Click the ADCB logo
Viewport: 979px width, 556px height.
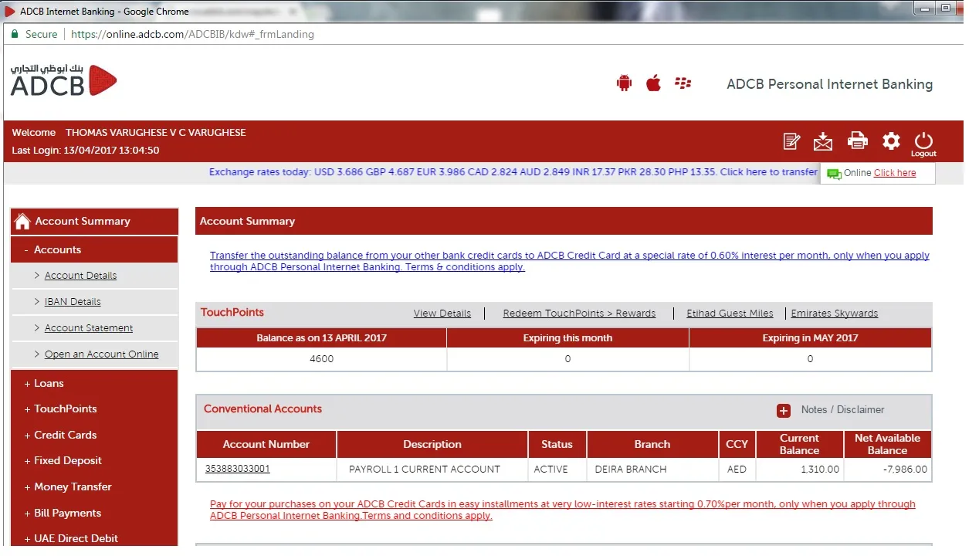63,80
